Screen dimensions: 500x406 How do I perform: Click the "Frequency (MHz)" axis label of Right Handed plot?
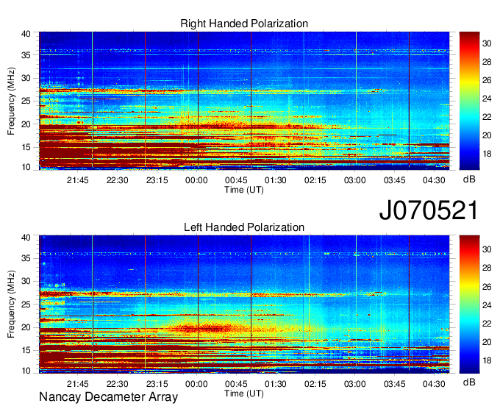pyautogui.click(x=11, y=101)
